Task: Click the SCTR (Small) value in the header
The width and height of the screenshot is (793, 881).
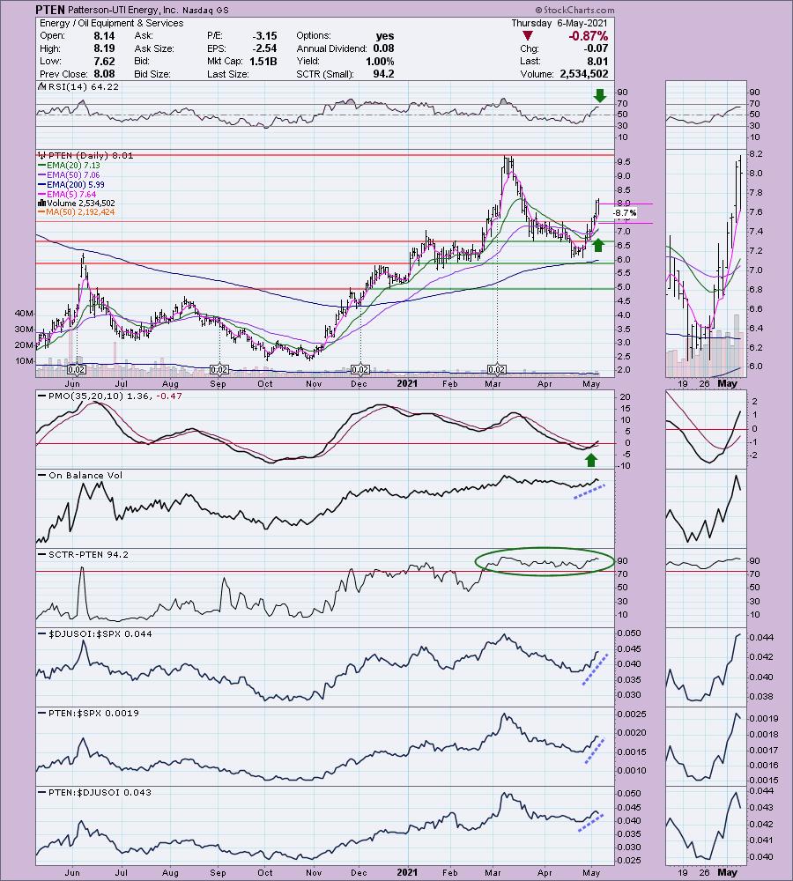Action: pos(383,74)
